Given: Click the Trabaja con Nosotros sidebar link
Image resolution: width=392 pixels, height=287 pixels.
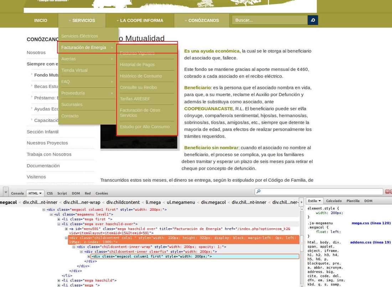Looking at the screenshot, I should click(x=49, y=155).
